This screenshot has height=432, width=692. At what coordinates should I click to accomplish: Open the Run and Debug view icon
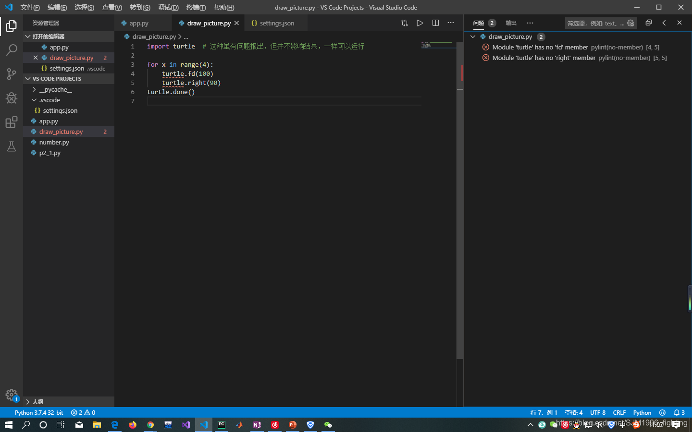tap(11, 98)
